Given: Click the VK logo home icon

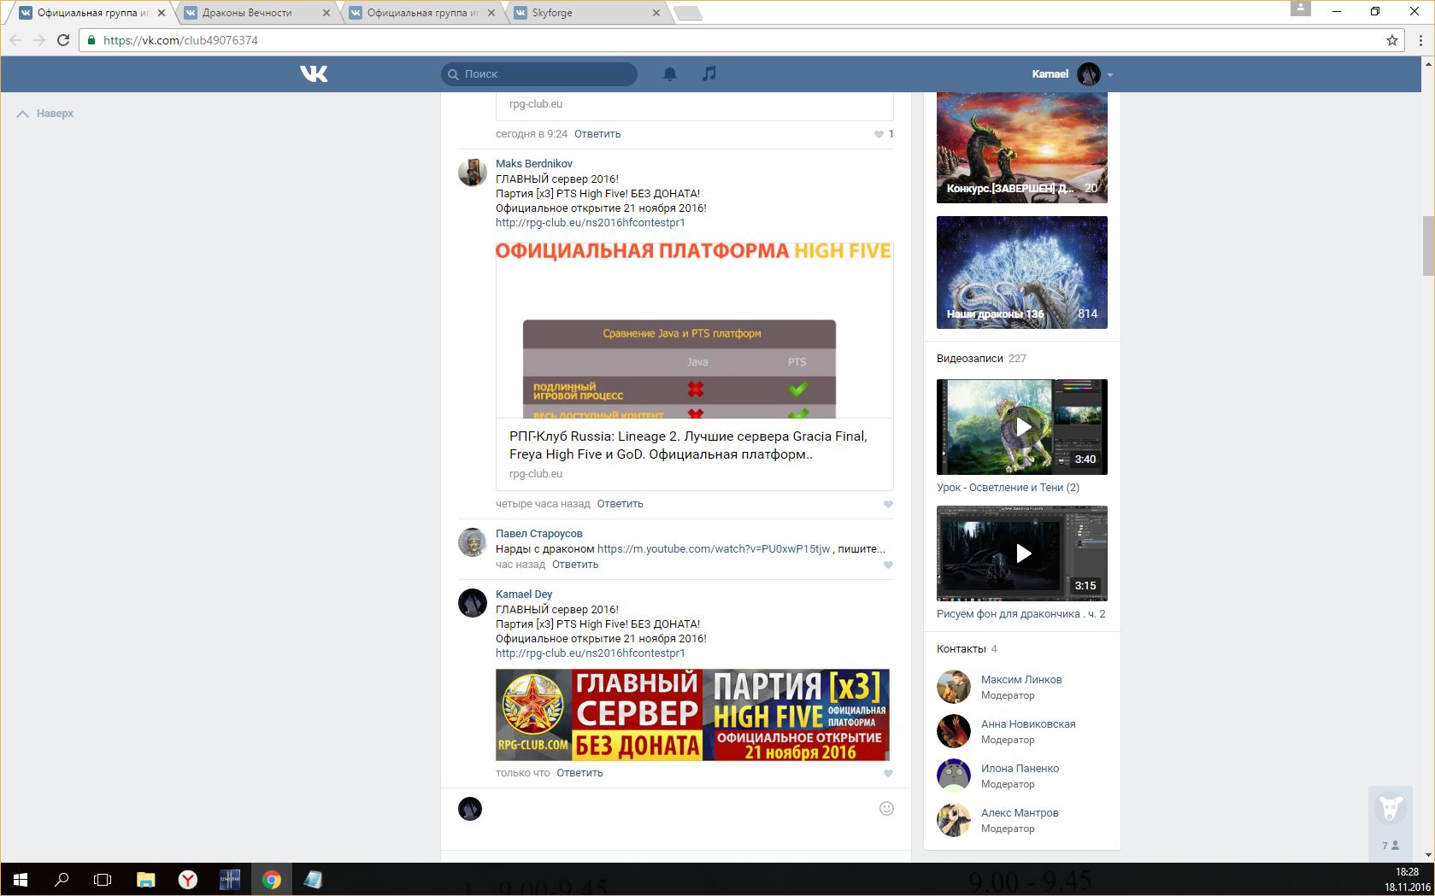Looking at the screenshot, I should coord(314,74).
